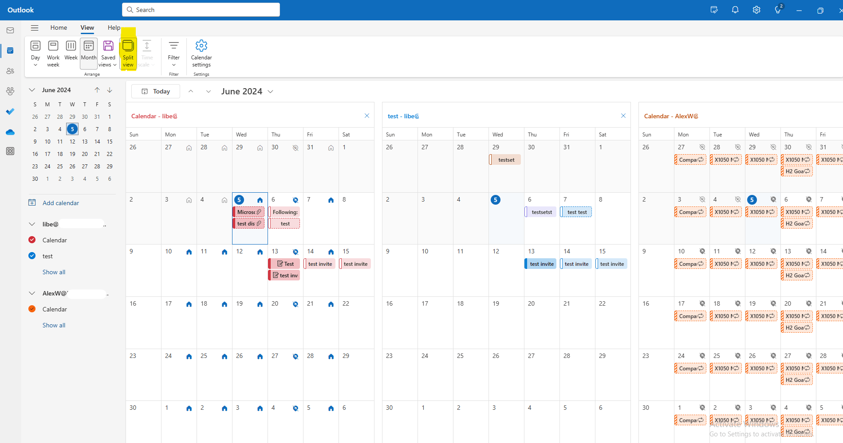Open People from the left sidebar
Viewport: 843px width, 443px height.
pyautogui.click(x=10, y=71)
